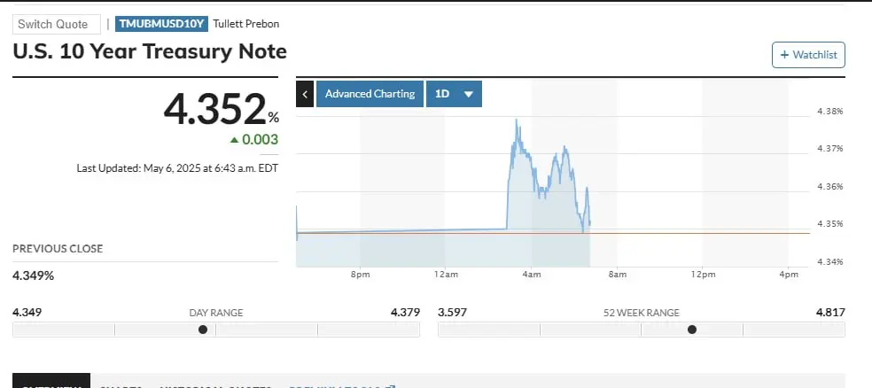The height and width of the screenshot is (388, 872).
Task: Click the 52 week high value 4.817
Action: [x=829, y=312]
